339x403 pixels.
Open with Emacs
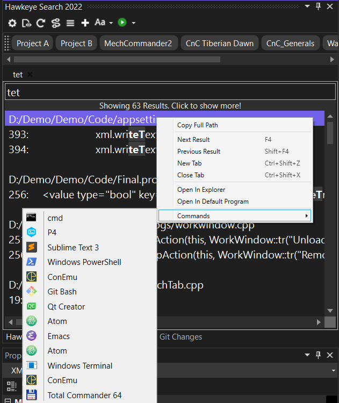90,336
